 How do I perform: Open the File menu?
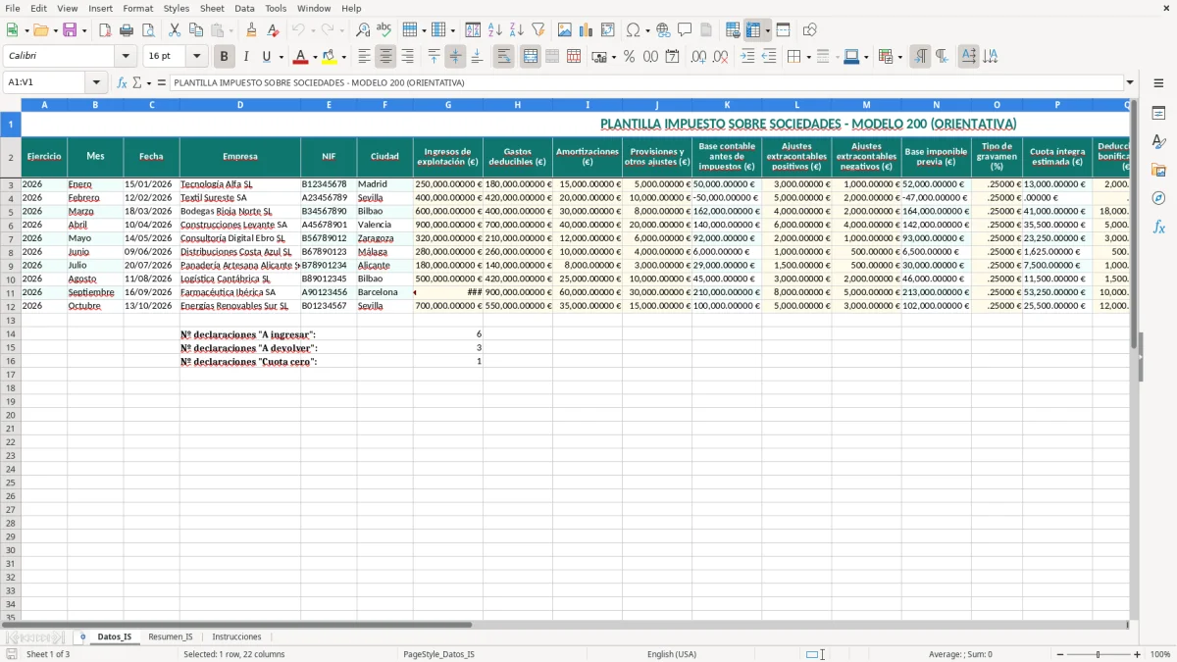click(x=12, y=8)
